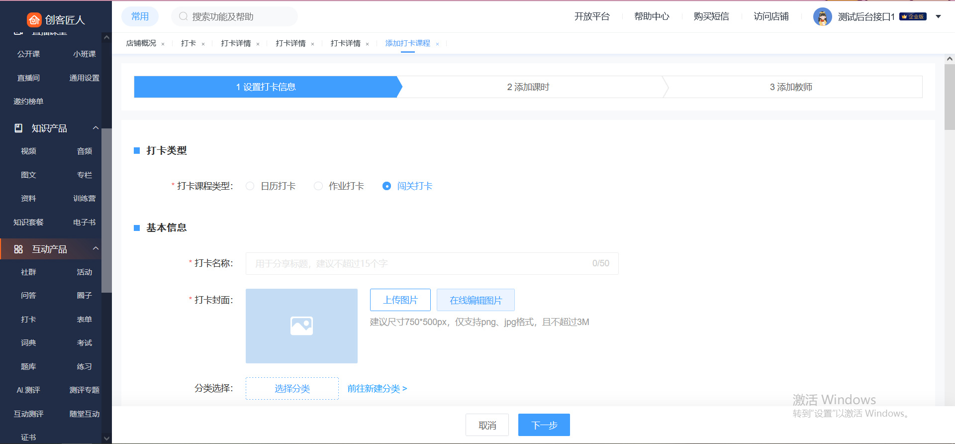Close the 添加打卡课程 tab
This screenshot has height=444, width=955.
(x=437, y=44)
